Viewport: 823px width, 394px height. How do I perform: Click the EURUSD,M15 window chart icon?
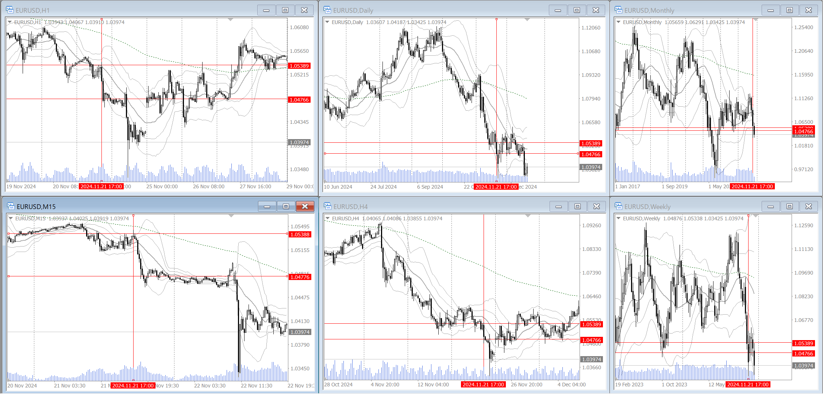click(11, 206)
